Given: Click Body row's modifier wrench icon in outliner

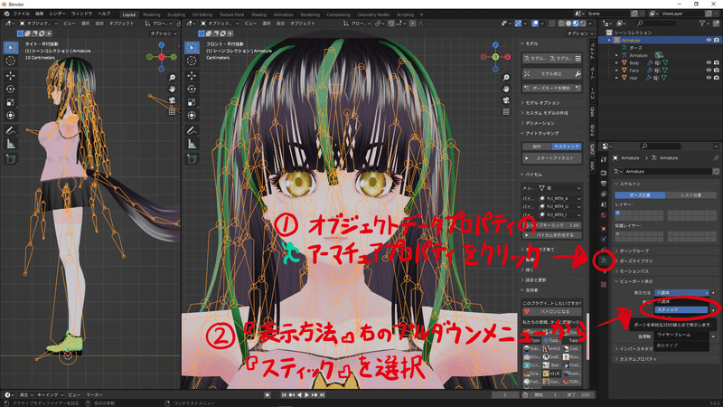Looking at the screenshot, I should coord(650,62).
